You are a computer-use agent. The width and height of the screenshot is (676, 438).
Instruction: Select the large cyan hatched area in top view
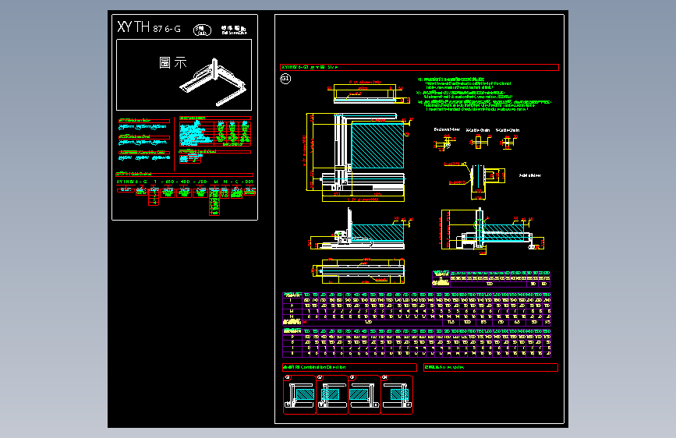[x=377, y=145]
